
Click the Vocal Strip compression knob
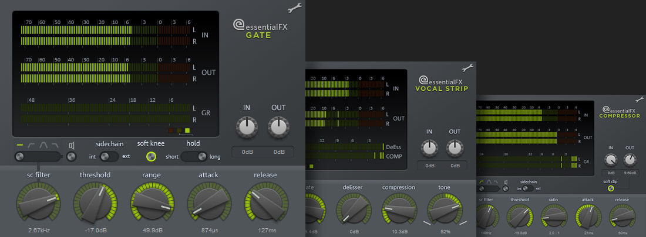click(x=398, y=210)
